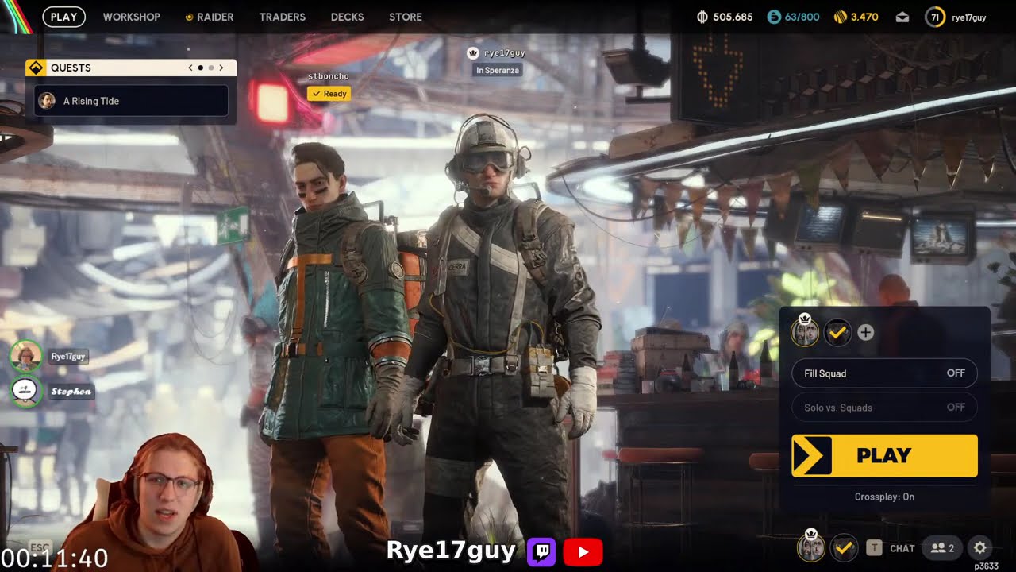Click the ESC key prompt
This screenshot has width=1016, height=572.
[x=40, y=547]
